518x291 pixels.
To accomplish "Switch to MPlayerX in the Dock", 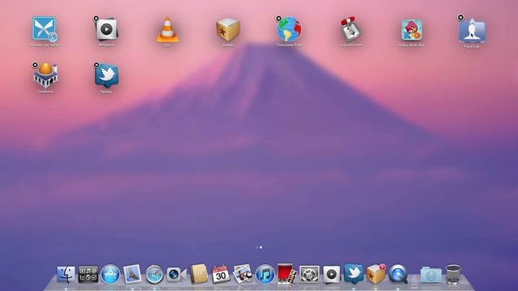I will coord(331,274).
